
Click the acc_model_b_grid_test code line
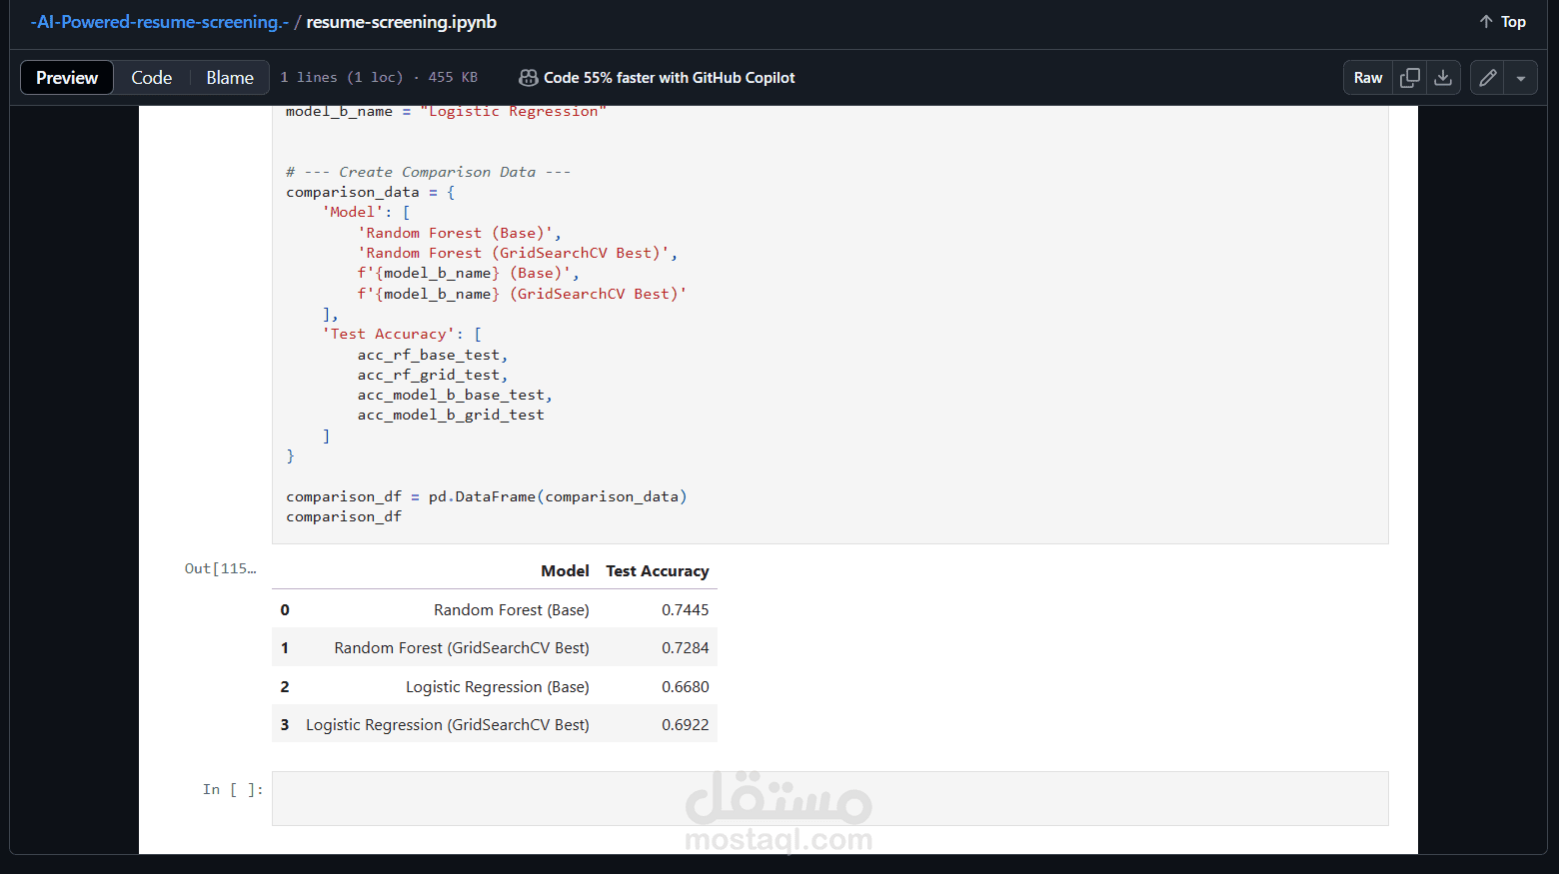coord(451,416)
